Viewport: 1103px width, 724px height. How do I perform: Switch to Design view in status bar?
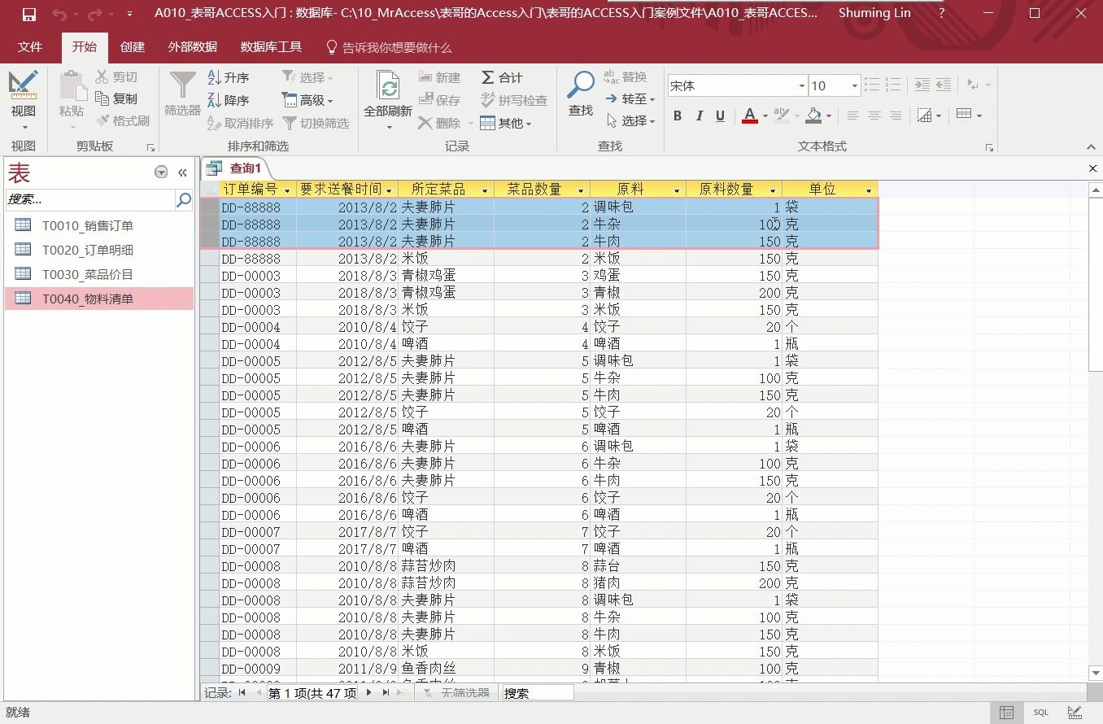(x=1075, y=713)
